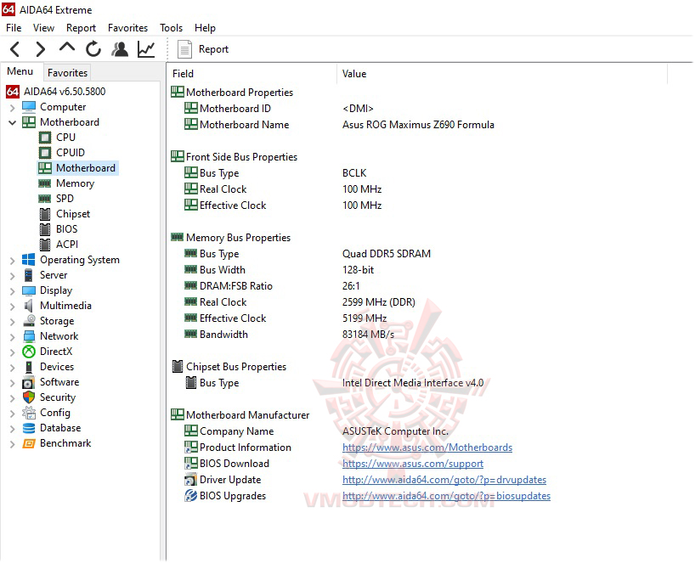The height and width of the screenshot is (563, 695).
Task: Select the Motherboard ID row
Action: [x=234, y=109]
